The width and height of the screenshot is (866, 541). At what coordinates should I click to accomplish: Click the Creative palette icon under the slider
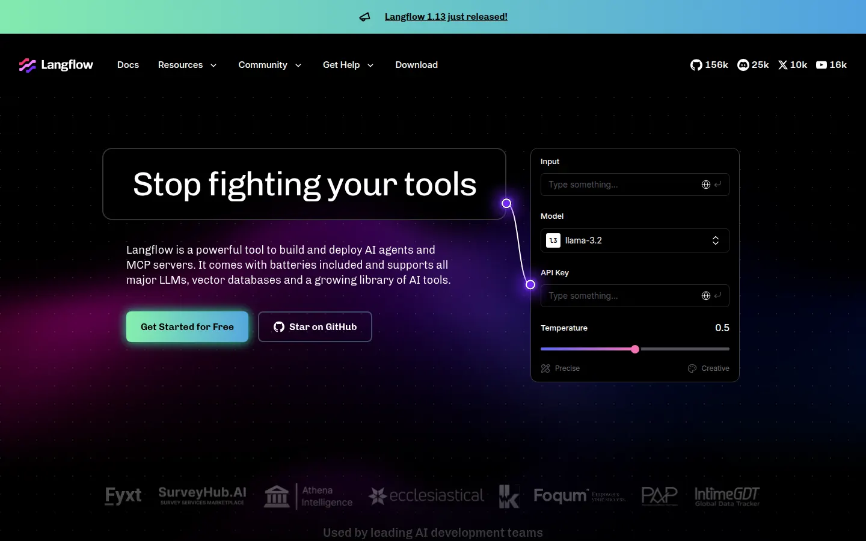[692, 368]
